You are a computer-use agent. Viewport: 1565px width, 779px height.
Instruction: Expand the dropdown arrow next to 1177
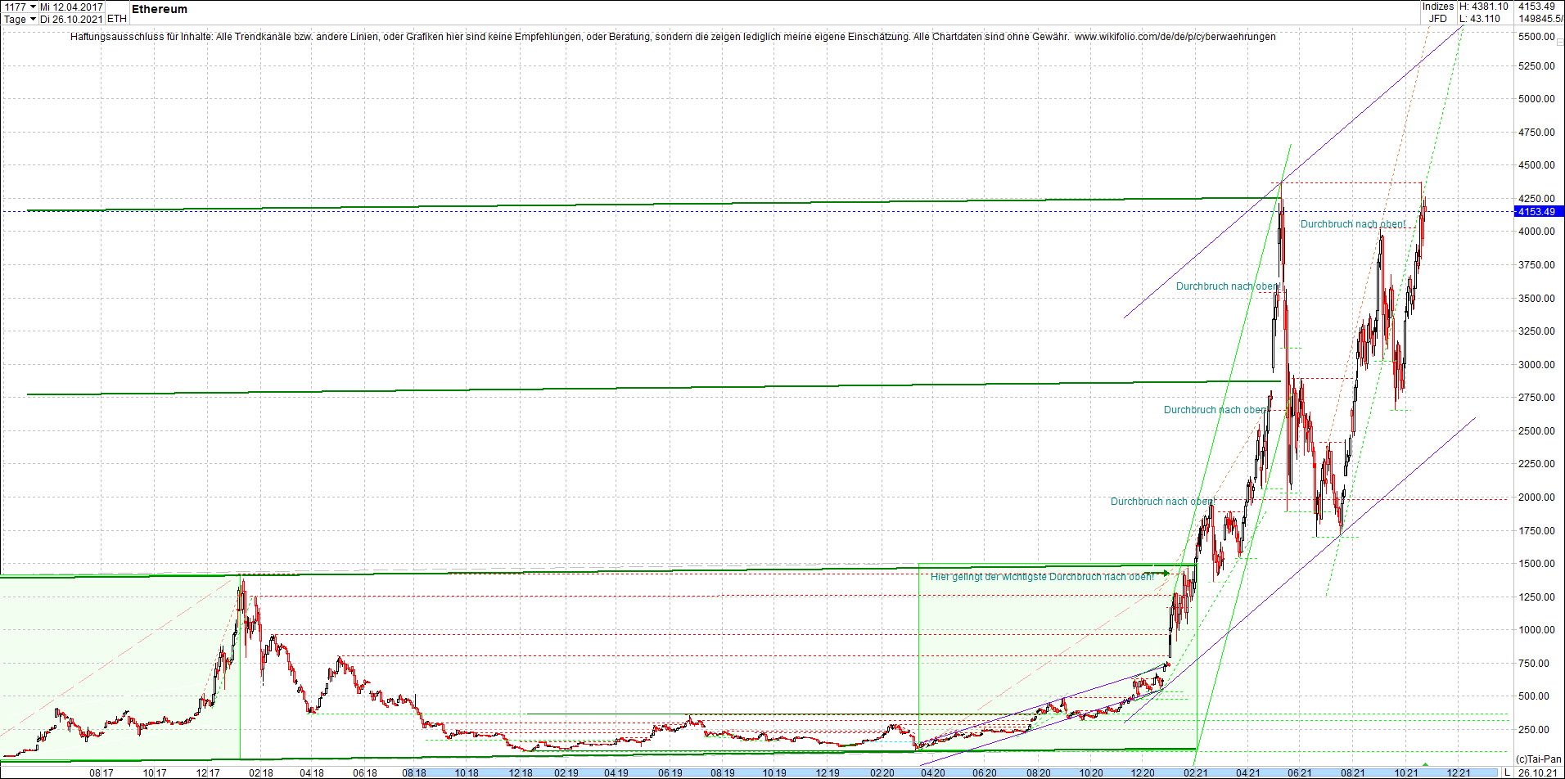(33, 7)
